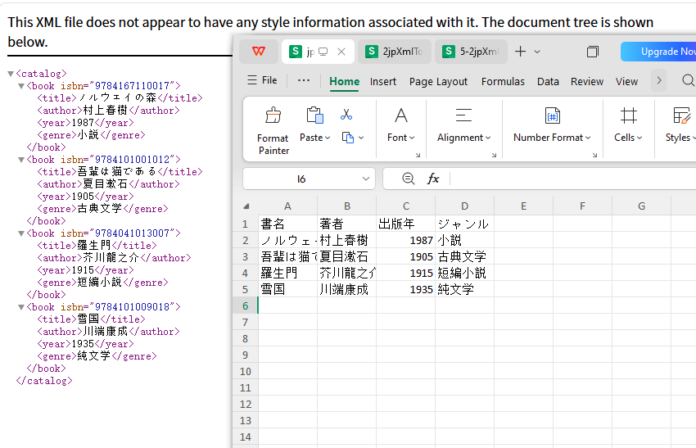Switch to the 2jpXmlTo spreadsheet tab
696x448 pixels.
coord(394,52)
